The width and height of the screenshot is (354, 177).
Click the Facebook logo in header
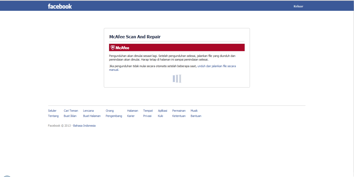pyautogui.click(x=60, y=6)
